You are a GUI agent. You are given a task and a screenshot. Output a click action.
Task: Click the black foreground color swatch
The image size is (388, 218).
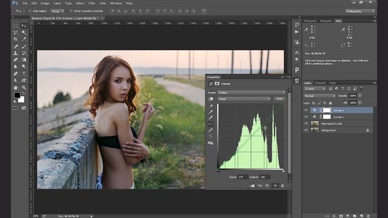coord(17,95)
